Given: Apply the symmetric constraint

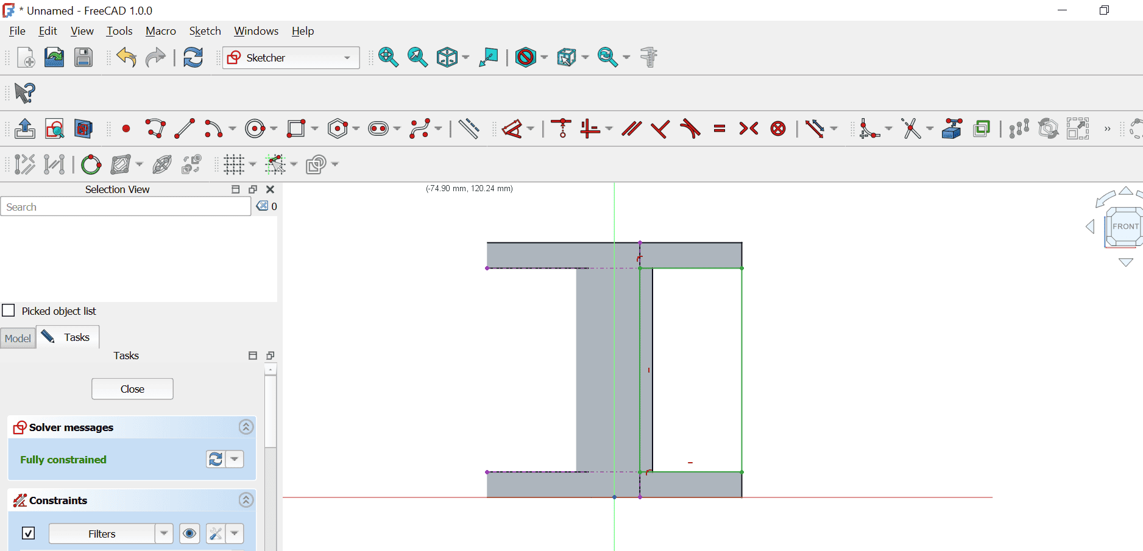Looking at the screenshot, I should coord(749,129).
